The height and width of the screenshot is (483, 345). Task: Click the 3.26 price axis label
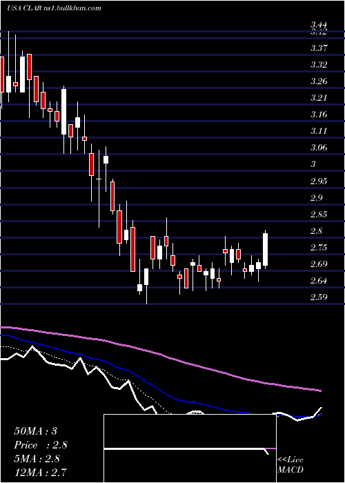point(319,81)
